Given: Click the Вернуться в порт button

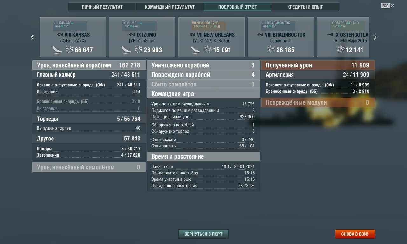Looking at the screenshot, I should [203, 234].
